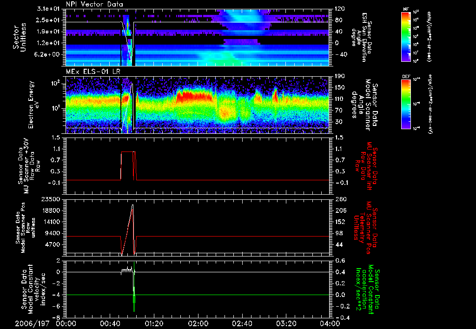Click the NF color scale bar
476x329 pixels.
[x=406, y=36]
